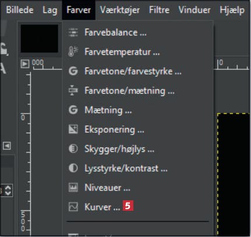
Task: Click the Farvetone/mætning icon
Action: 73,90
